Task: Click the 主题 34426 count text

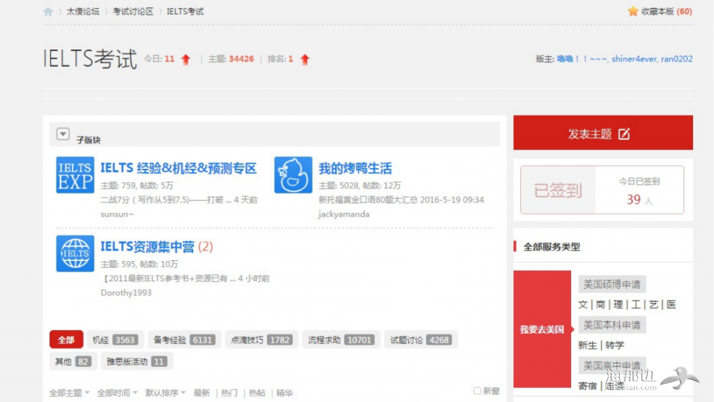Action: point(231,59)
